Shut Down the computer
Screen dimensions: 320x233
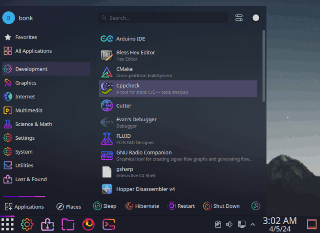(x=222, y=206)
